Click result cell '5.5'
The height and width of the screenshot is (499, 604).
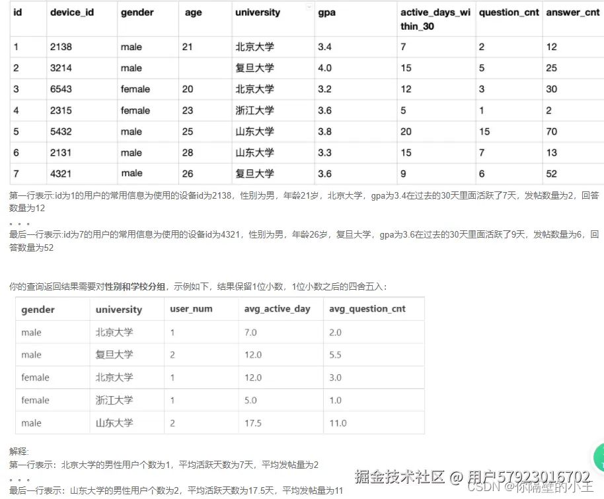pos(335,354)
